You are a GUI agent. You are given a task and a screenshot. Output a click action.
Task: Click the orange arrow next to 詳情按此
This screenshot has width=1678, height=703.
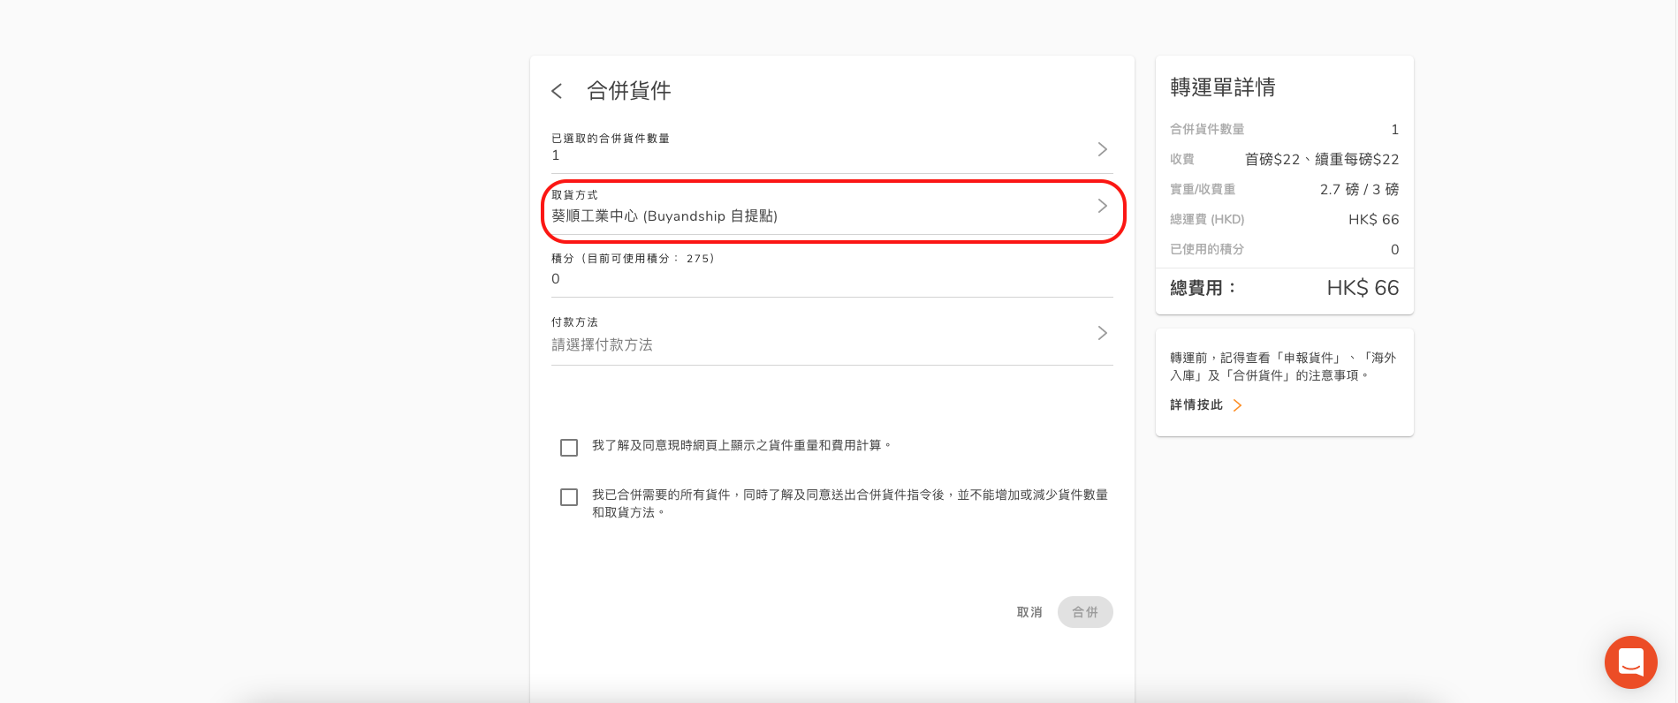[1237, 405]
